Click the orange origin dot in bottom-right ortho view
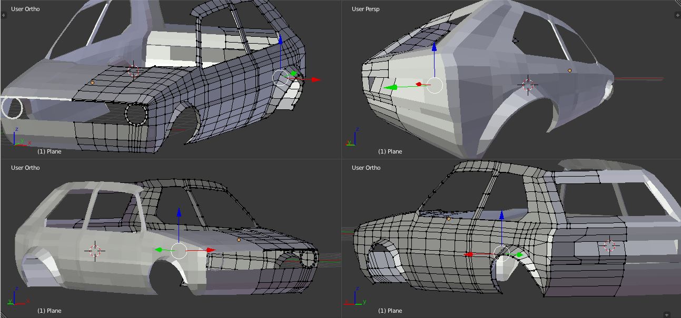 (448, 219)
